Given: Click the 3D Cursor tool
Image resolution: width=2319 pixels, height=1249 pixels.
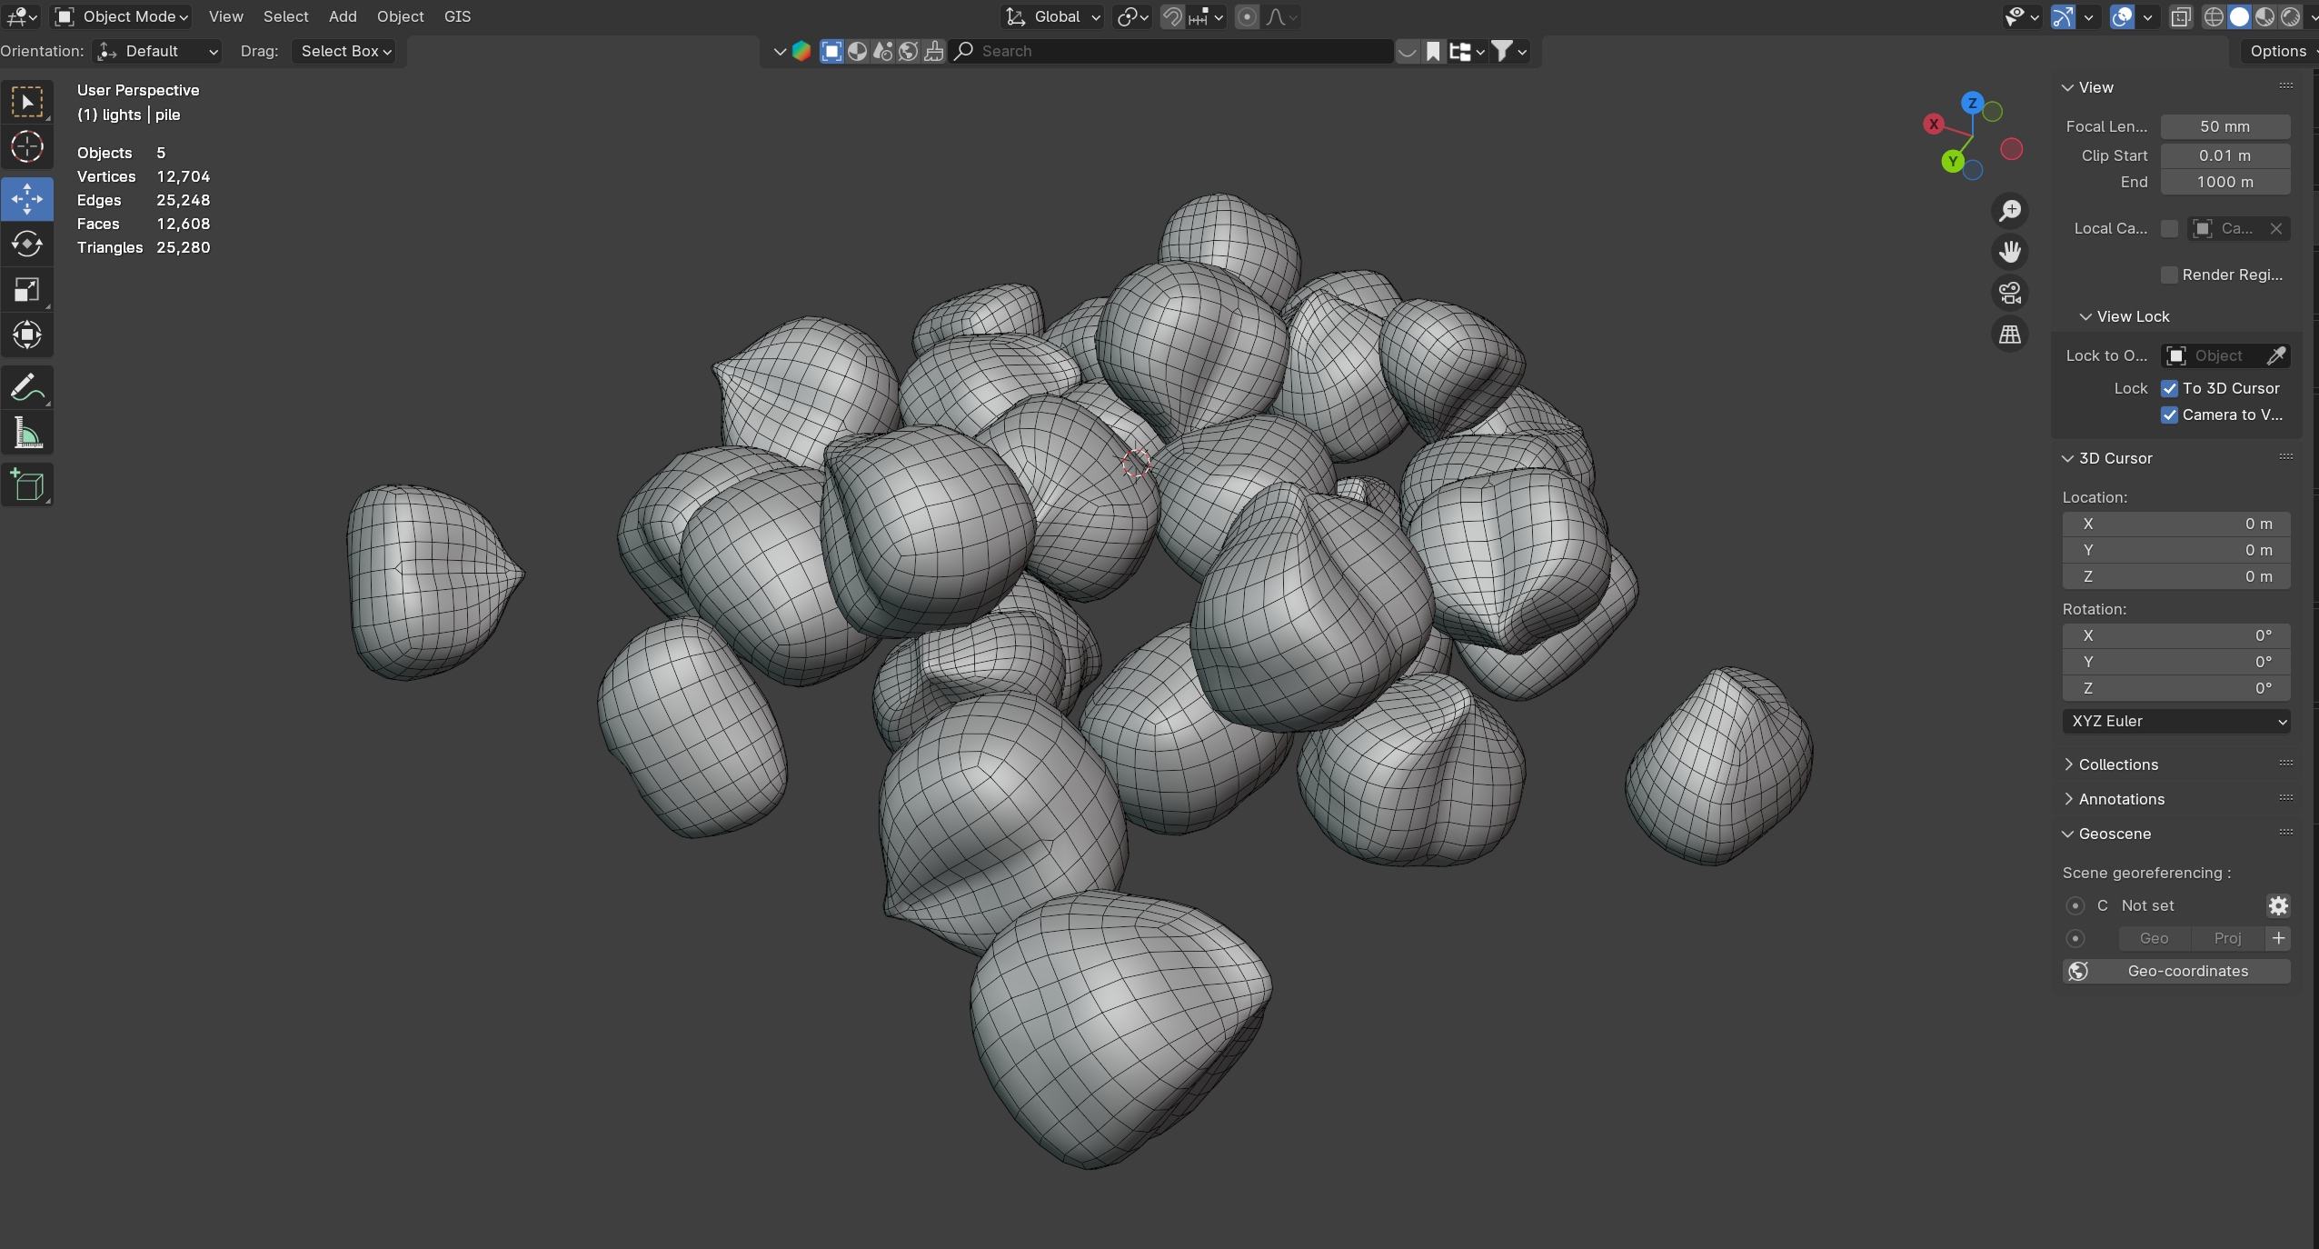Looking at the screenshot, I should [x=27, y=147].
